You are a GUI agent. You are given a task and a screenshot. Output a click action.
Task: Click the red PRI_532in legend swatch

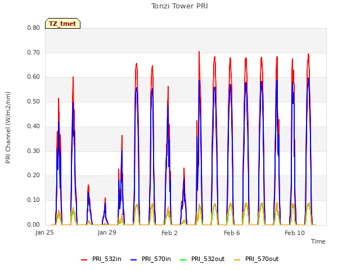(84, 260)
